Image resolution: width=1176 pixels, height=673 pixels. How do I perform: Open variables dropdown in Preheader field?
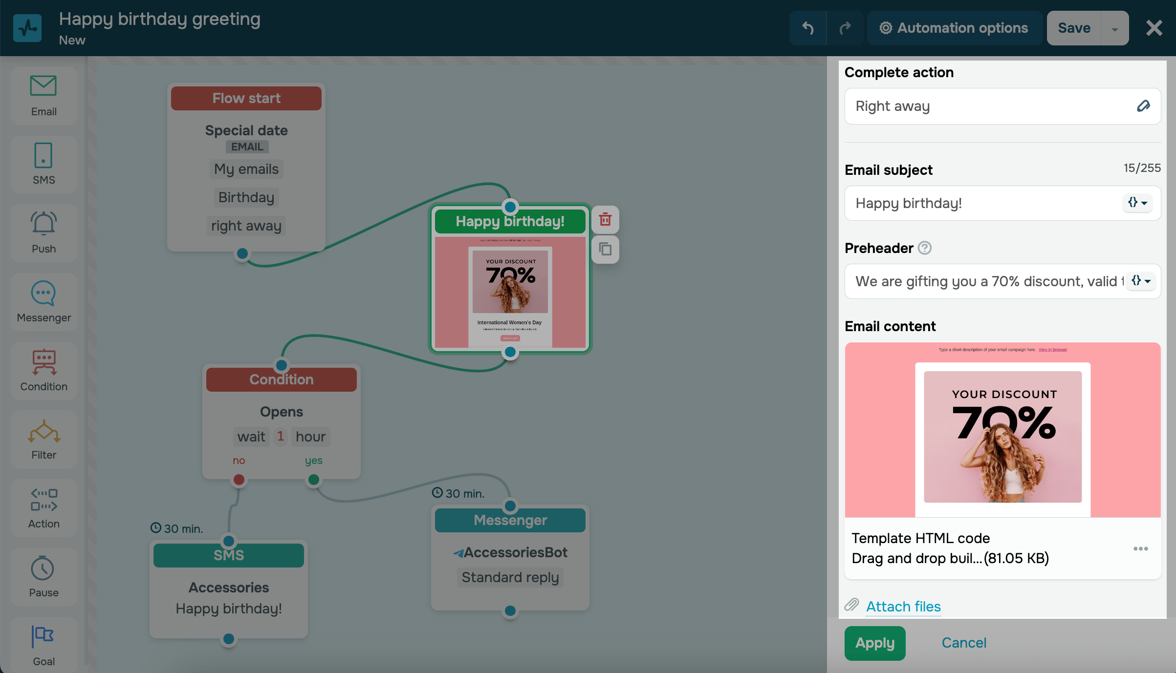pyautogui.click(x=1141, y=281)
